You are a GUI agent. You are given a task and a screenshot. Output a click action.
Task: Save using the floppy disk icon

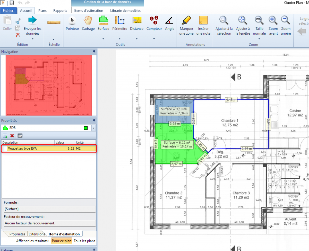pyautogui.click(x=12, y=3)
